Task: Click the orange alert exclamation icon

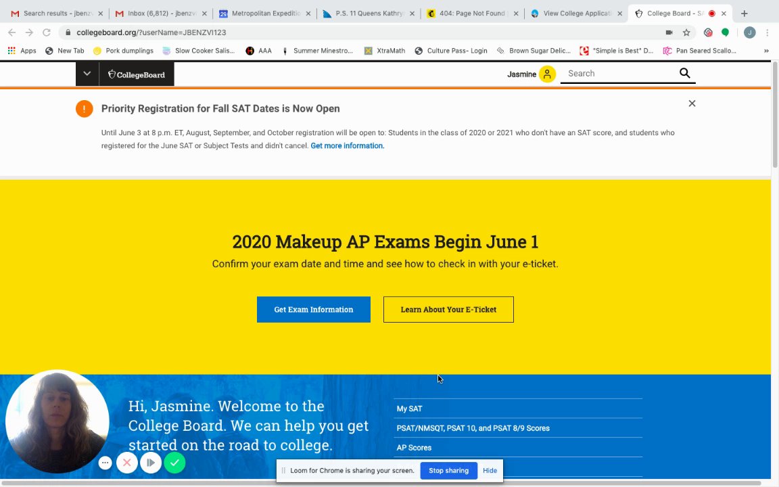Action: (85, 109)
